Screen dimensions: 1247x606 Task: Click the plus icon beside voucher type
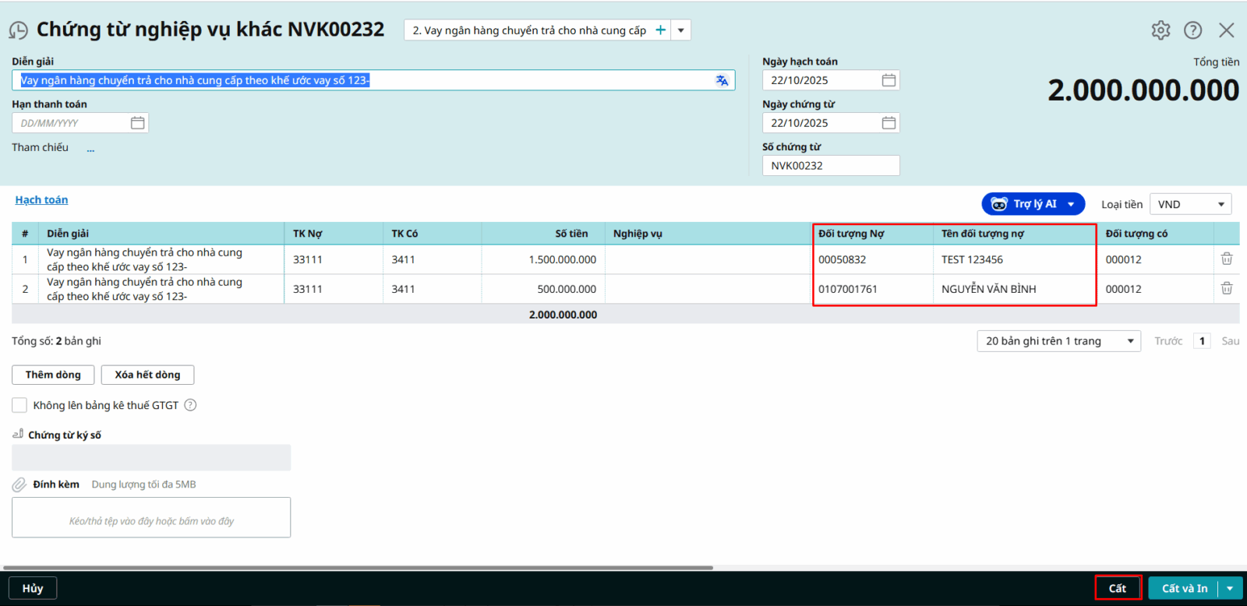660,30
